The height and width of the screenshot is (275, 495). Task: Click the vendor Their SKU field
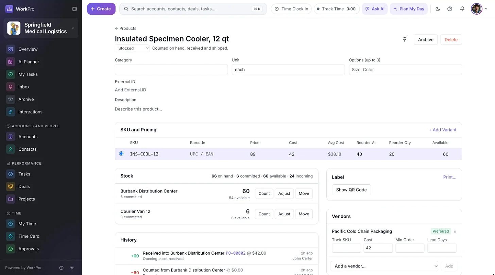tap(346, 248)
